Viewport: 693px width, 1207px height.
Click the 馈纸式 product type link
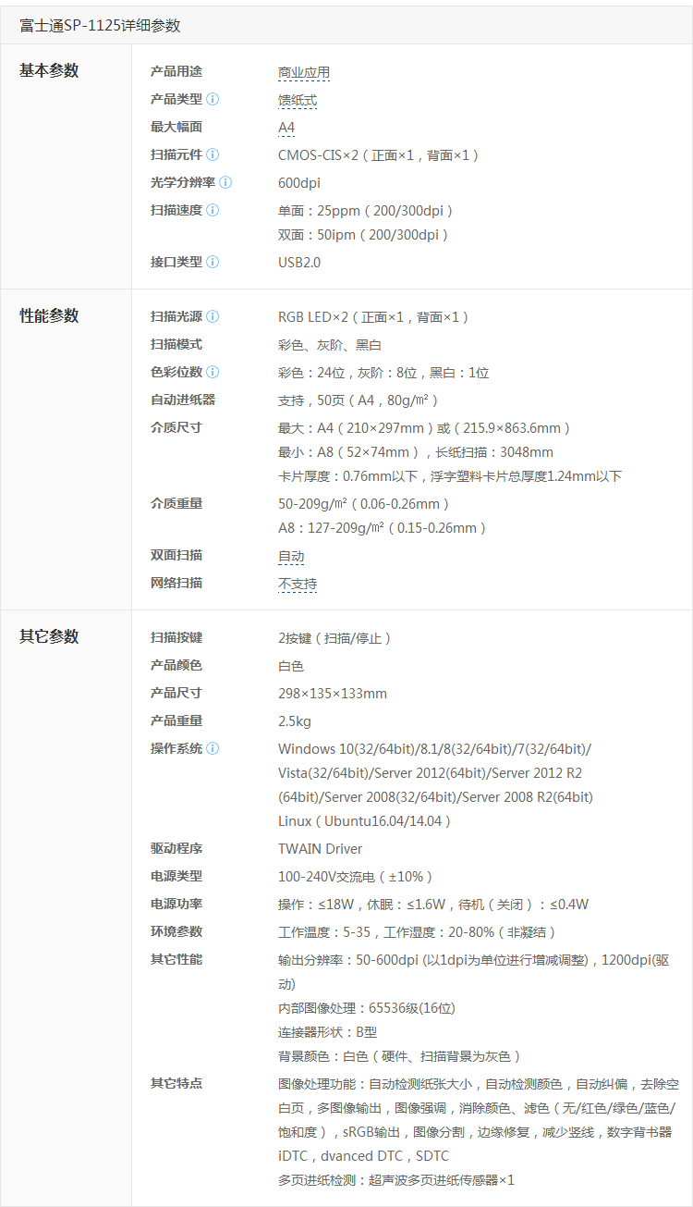(298, 100)
